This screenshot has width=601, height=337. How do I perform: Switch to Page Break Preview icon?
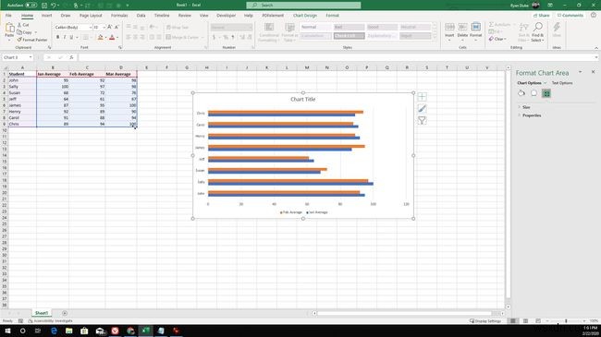click(538, 321)
